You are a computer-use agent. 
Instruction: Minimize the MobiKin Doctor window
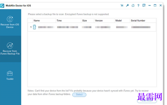point(150,6)
